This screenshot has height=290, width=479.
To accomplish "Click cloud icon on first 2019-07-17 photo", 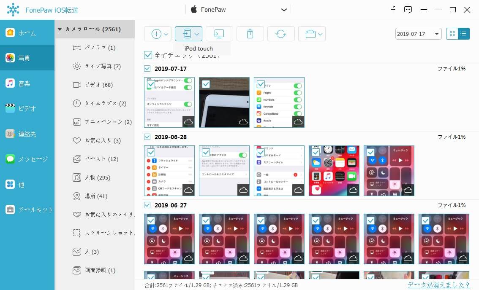I will click(188, 122).
